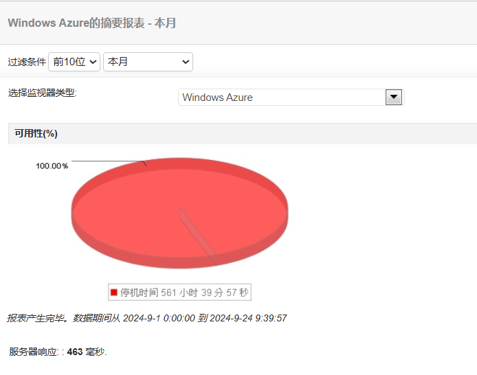Click the black arrow button beside Windows Azure
Viewport: 477px width, 375px height.
(x=394, y=98)
